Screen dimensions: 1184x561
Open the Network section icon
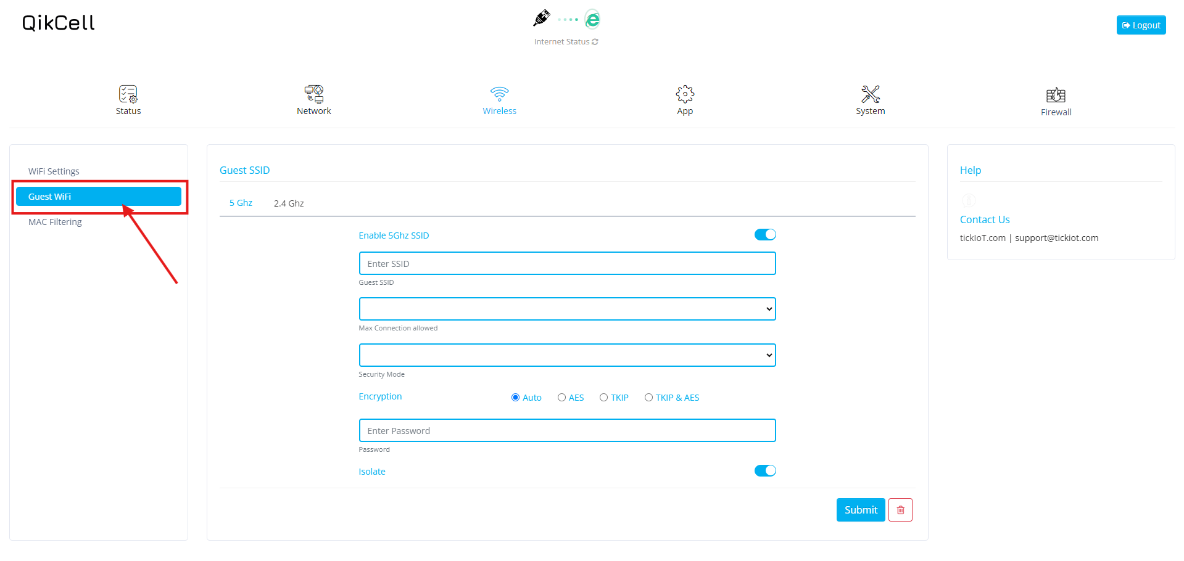[314, 94]
